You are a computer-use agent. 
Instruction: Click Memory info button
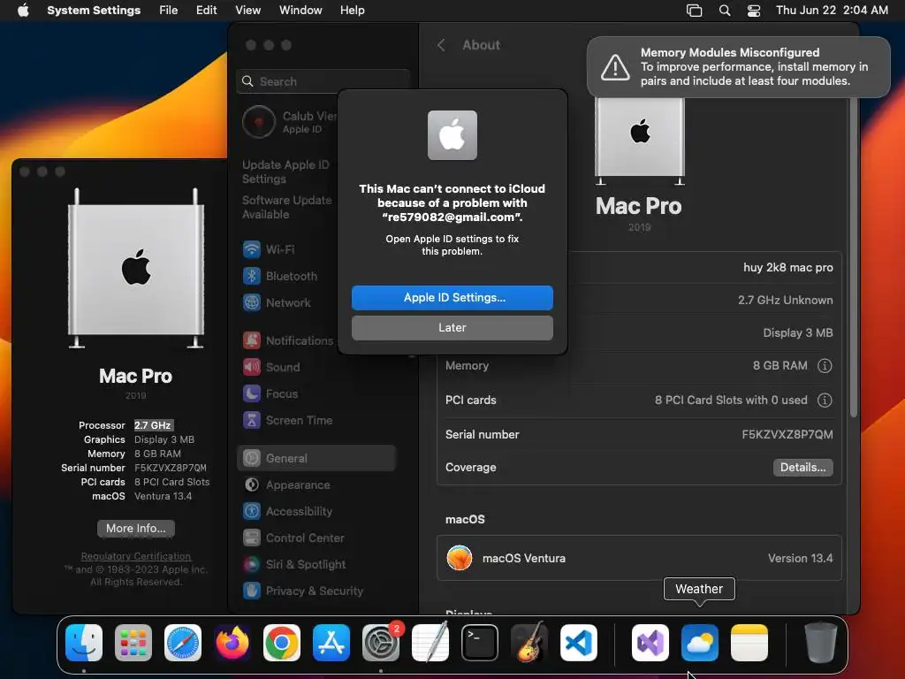point(825,365)
